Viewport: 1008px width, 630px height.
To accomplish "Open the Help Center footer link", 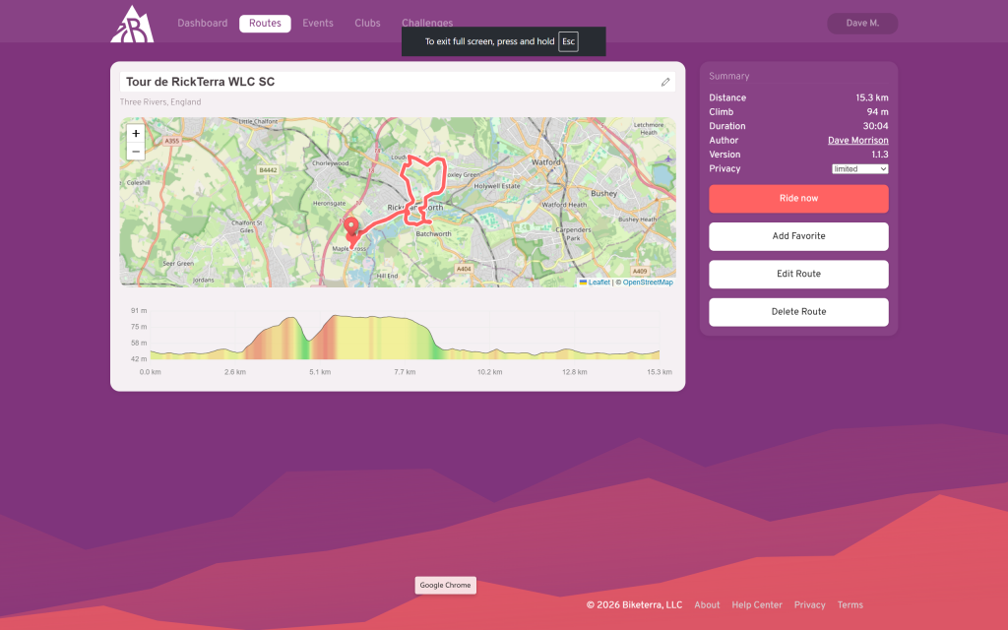I will (756, 605).
